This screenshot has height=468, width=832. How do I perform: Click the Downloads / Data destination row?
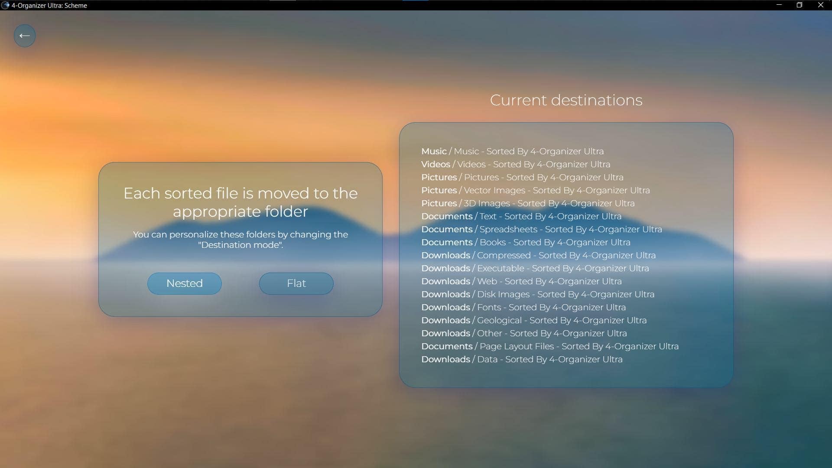522,359
